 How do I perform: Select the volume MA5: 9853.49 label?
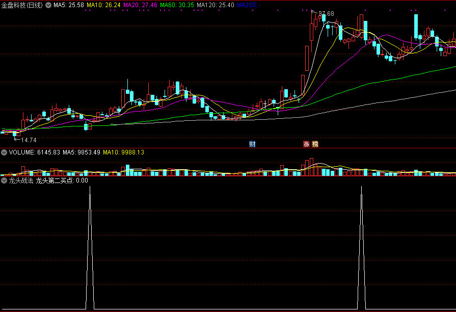[82, 152]
